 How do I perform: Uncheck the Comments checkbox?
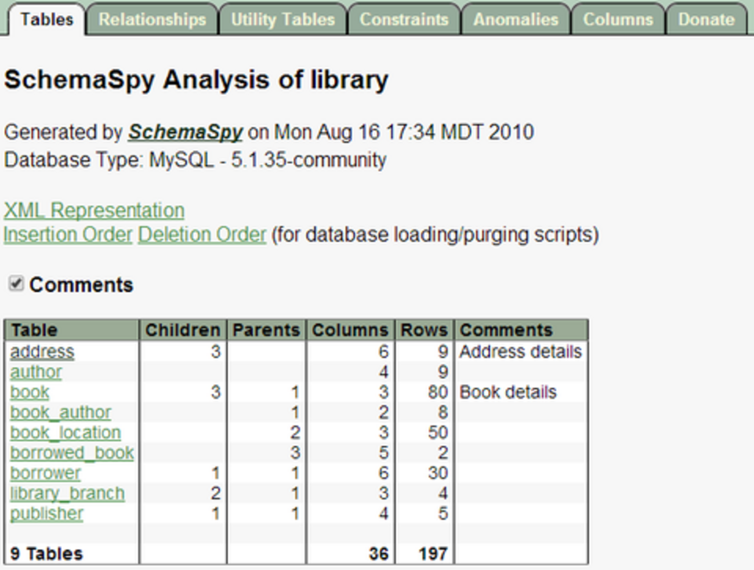(16, 284)
